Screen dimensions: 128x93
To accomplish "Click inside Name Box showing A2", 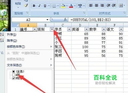I will 29,20.
